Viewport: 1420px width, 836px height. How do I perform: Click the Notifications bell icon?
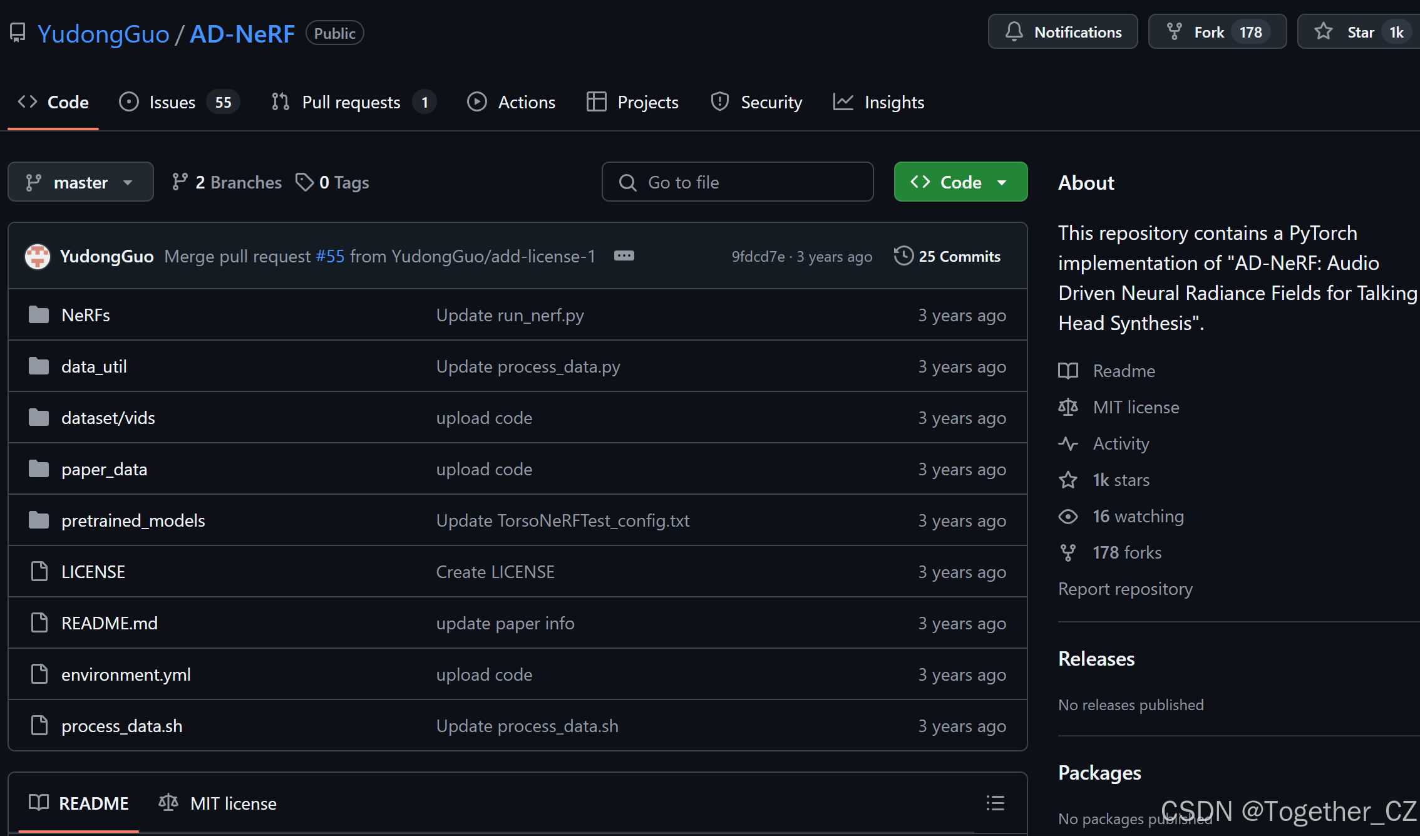[x=1014, y=31]
